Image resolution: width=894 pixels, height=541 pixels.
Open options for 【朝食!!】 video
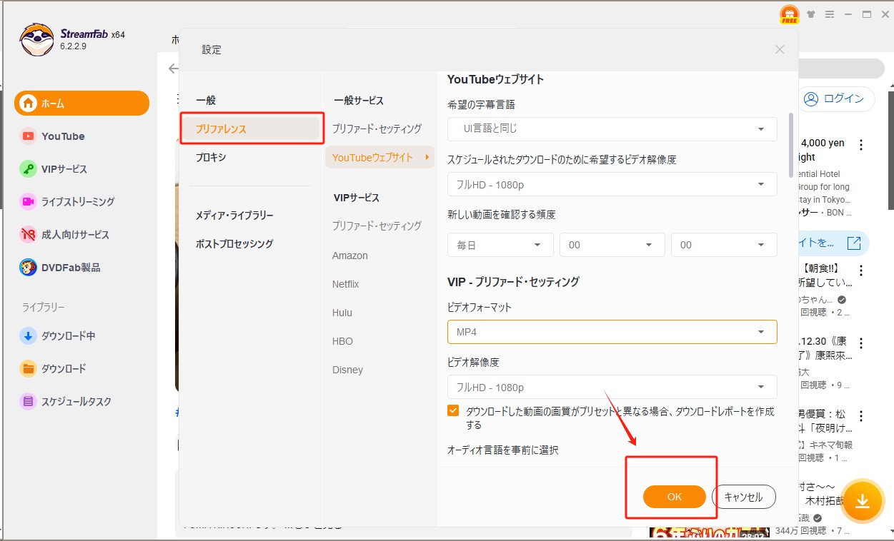click(x=861, y=270)
